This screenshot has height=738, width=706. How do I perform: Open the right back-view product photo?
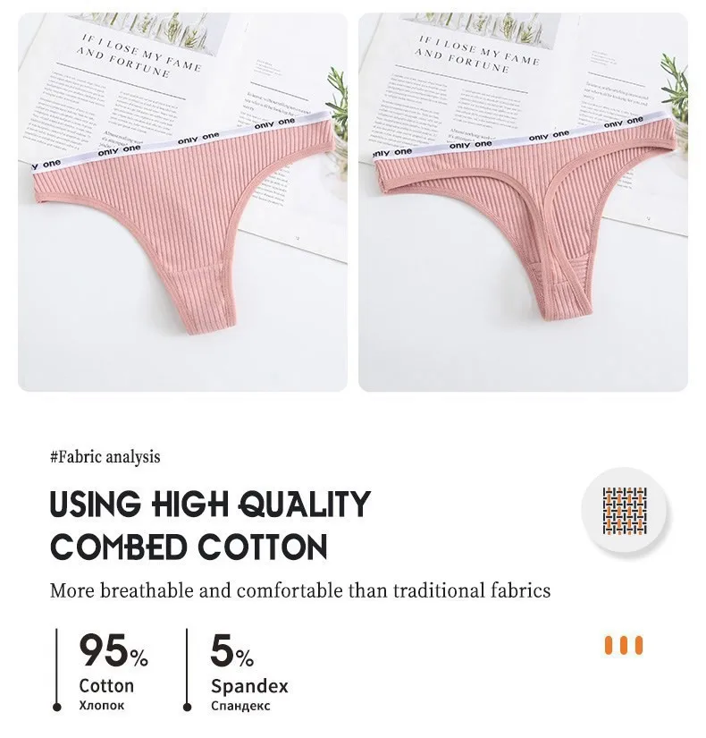click(523, 202)
